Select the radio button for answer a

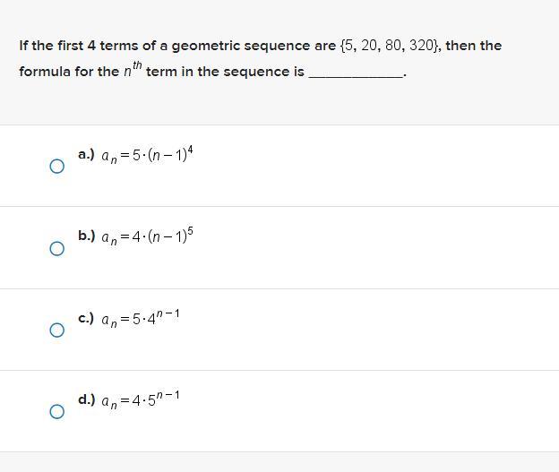(x=56, y=167)
